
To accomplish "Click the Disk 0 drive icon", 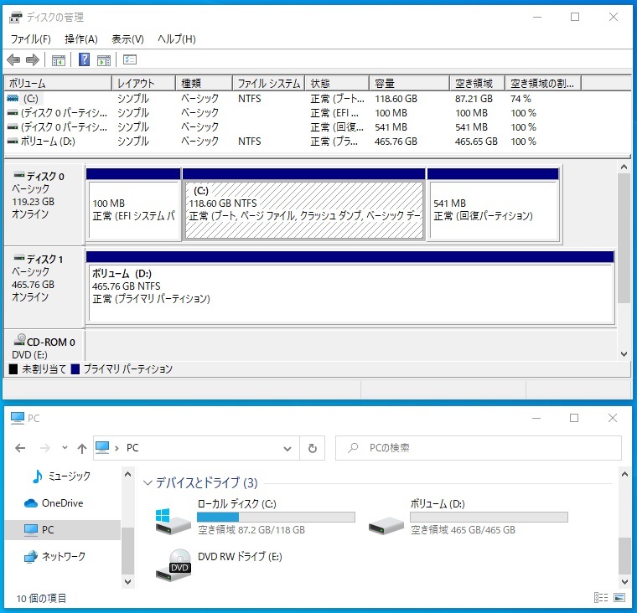I will 19,175.
